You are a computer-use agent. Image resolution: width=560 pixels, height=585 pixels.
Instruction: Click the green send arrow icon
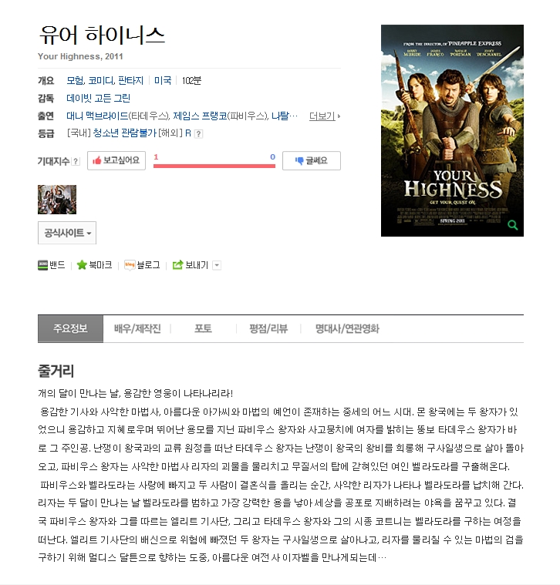point(177,265)
